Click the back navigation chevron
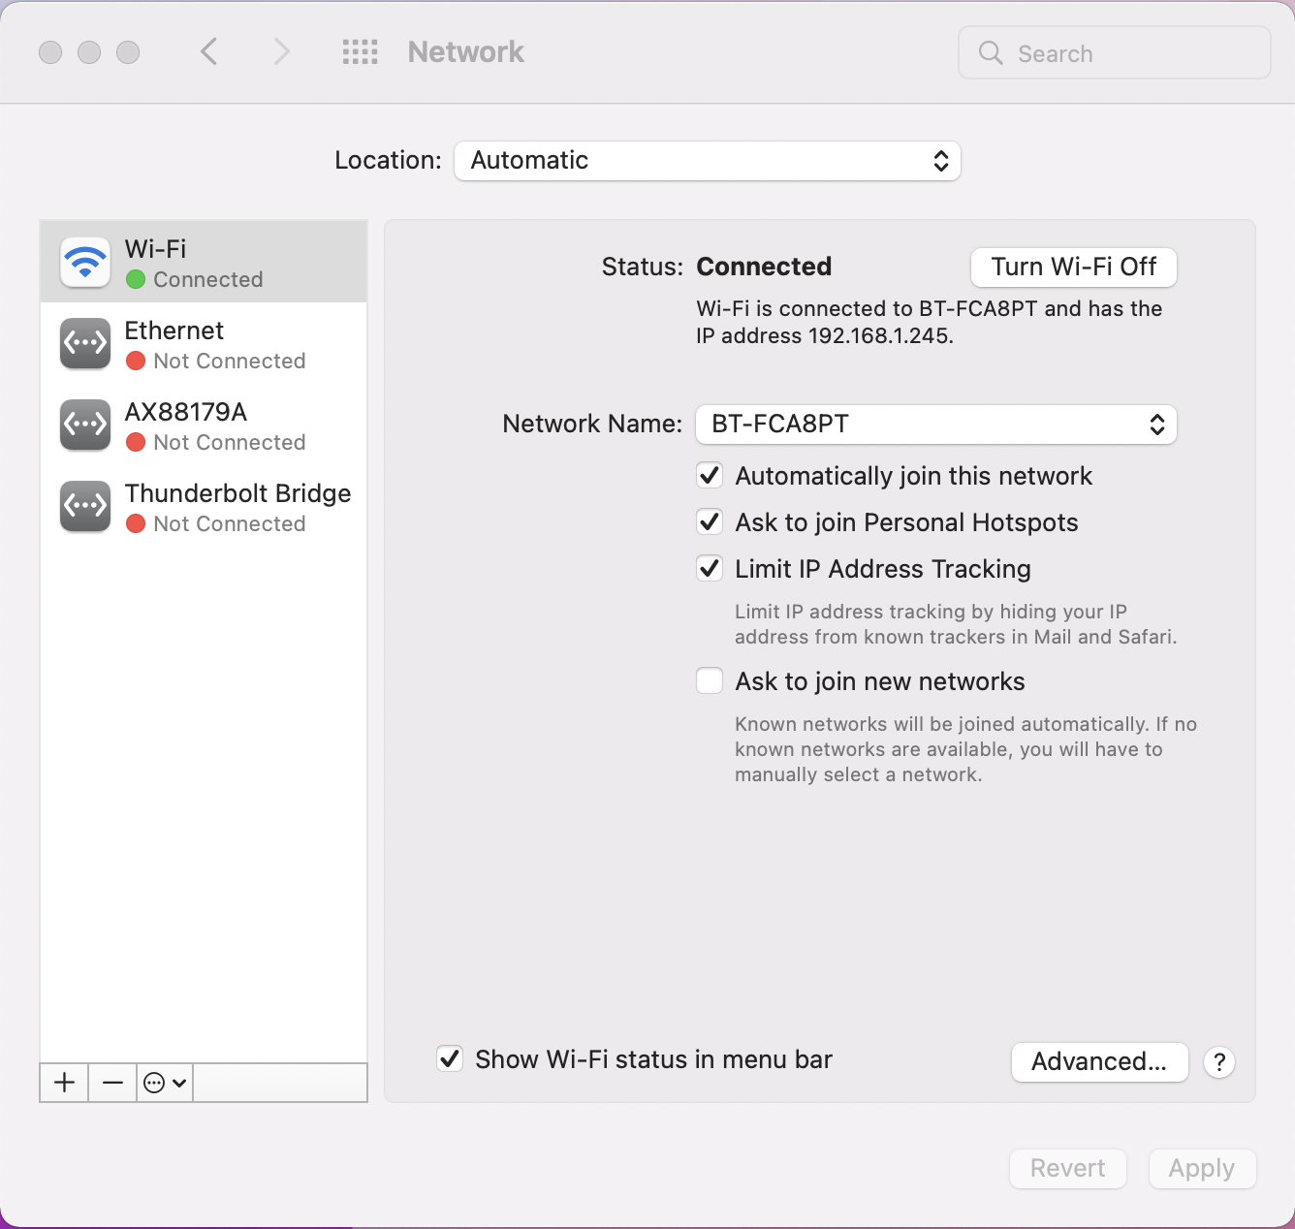1295x1229 pixels. [x=209, y=52]
